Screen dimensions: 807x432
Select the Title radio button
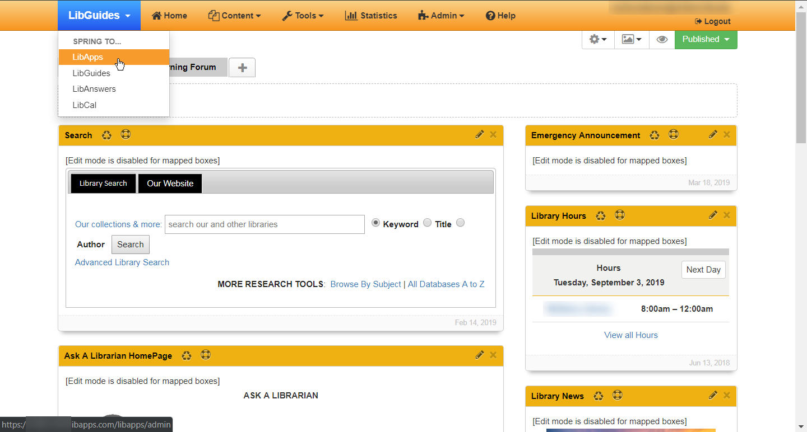click(428, 223)
